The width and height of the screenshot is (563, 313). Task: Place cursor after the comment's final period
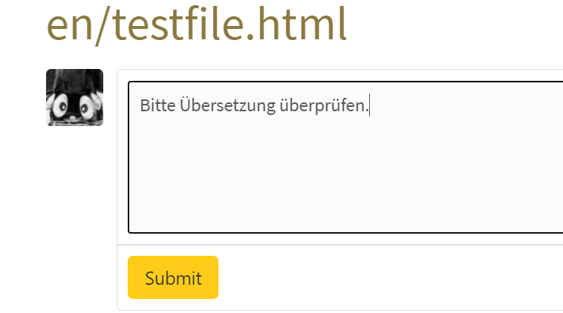click(369, 106)
